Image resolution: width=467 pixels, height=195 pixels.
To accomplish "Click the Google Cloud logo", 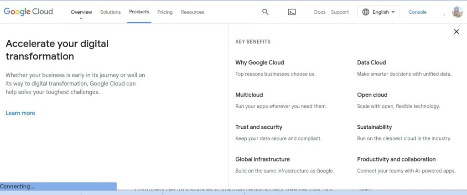I will 28,12.
